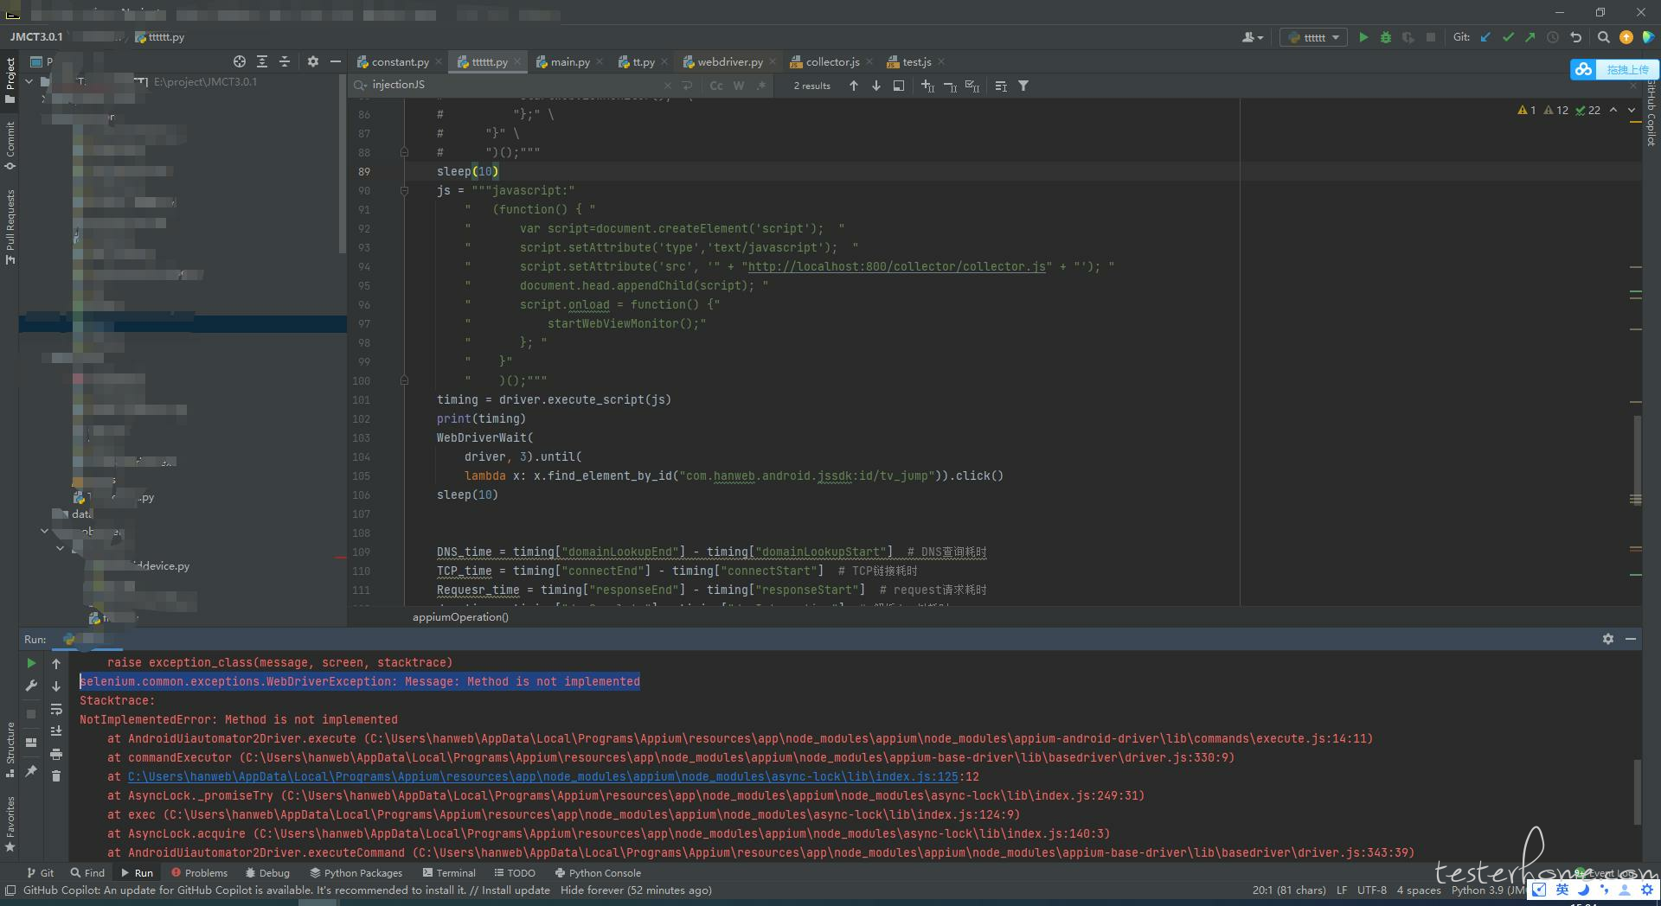Viewport: 1661px width, 906px height.
Task: Collapse the code fold at line 88
Action: pos(404,152)
